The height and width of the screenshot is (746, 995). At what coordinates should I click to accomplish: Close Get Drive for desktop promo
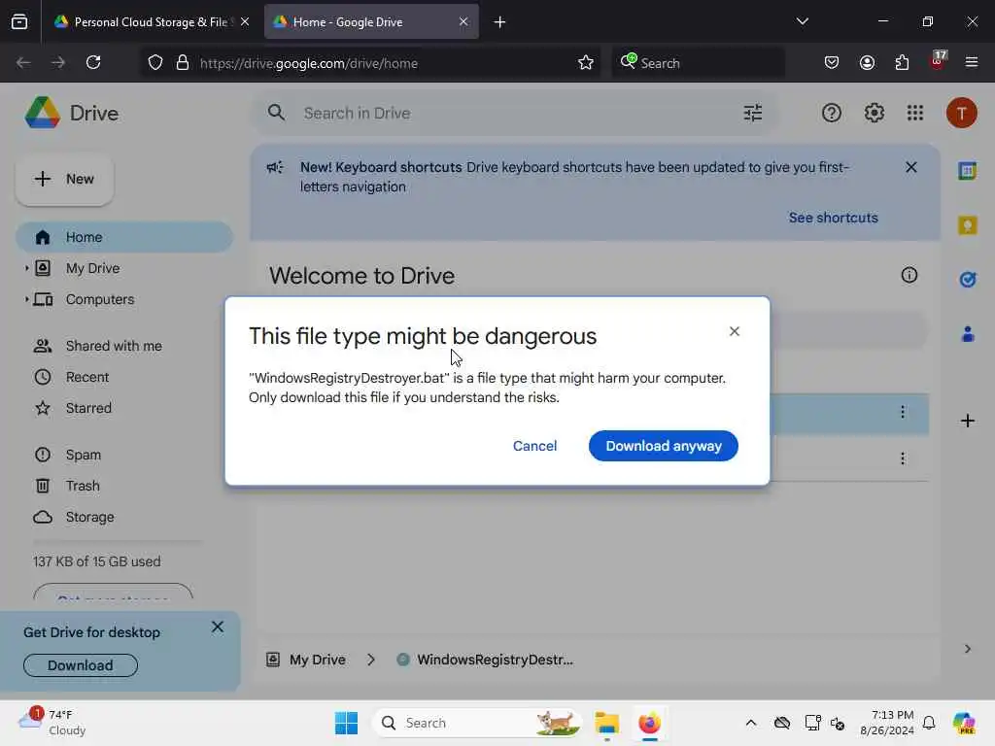217,627
